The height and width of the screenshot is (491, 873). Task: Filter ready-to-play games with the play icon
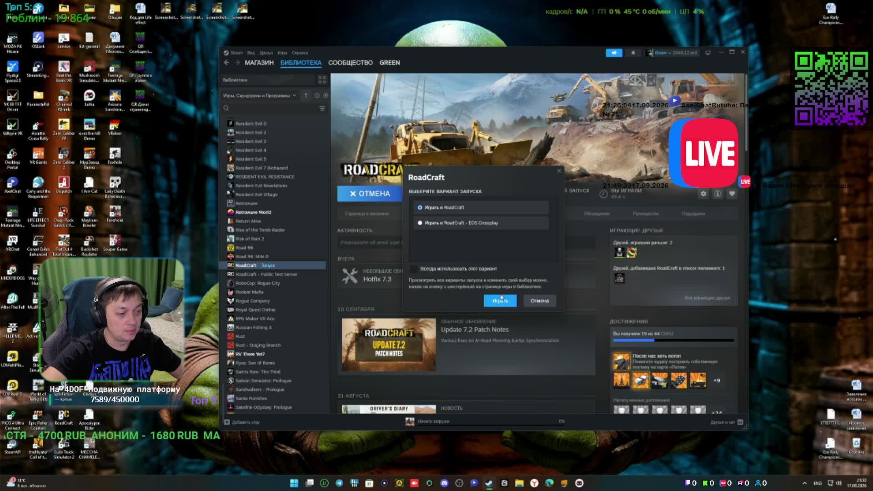coord(326,95)
